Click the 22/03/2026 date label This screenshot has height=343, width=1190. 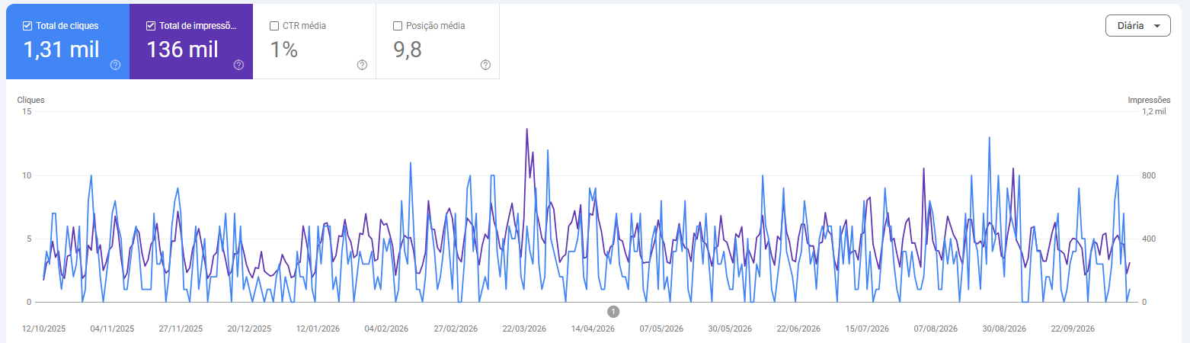524,329
